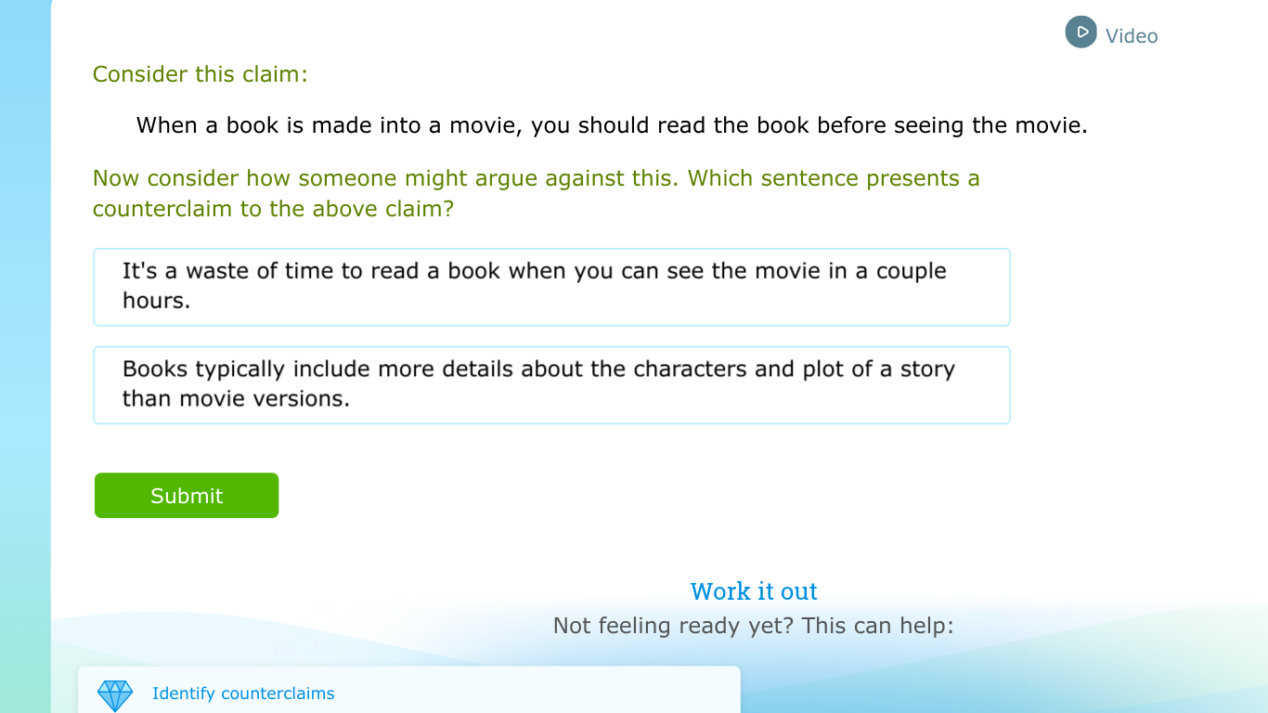This screenshot has width=1268, height=713.
Task: Select the 'waste of time' answer
Action: point(551,287)
